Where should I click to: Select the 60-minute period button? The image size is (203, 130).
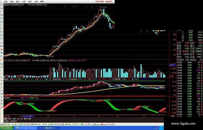2,84
